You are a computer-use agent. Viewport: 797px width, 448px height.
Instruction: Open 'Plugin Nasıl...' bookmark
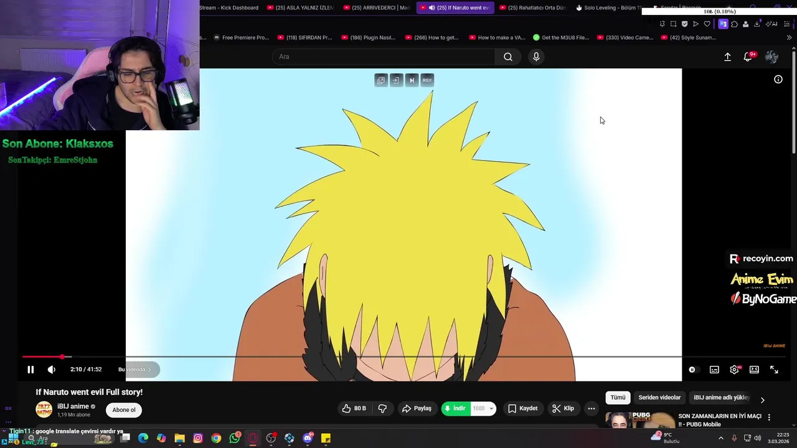tap(368, 37)
